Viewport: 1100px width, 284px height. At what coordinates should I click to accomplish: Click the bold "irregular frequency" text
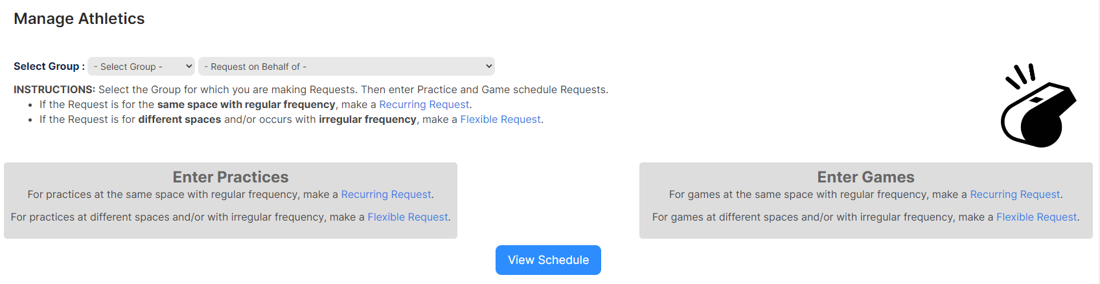pyautogui.click(x=367, y=119)
